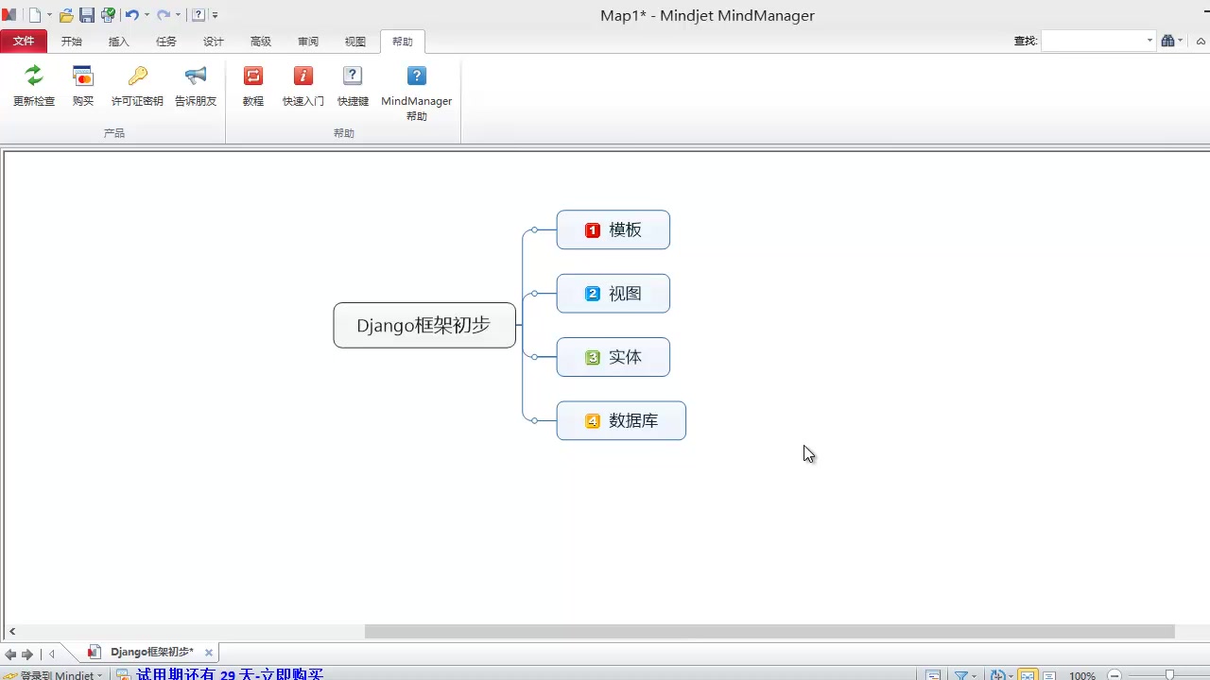Click the filter funnel icon in status bar
The width and height of the screenshot is (1210, 680).
(x=961, y=675)
